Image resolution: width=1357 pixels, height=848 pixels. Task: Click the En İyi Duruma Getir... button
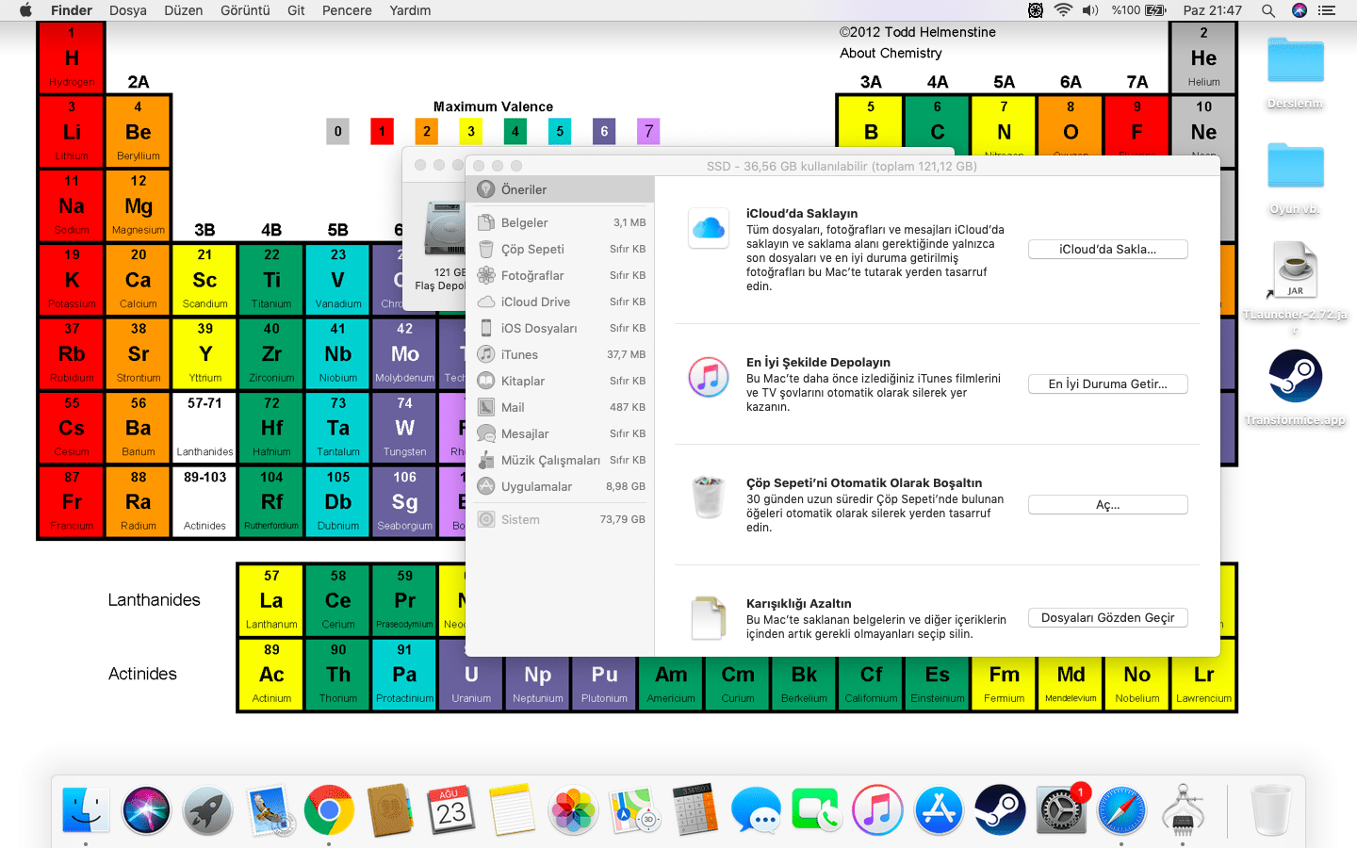(1108, 384)
